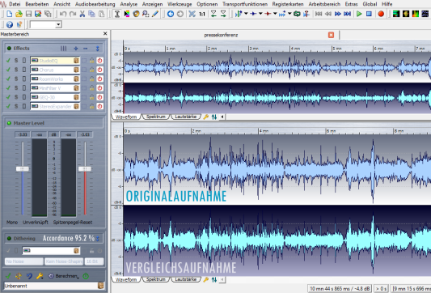This screenshot has width=431, height=293.
Task: Toggle the loop playback icon
Action: coord(297,14)
